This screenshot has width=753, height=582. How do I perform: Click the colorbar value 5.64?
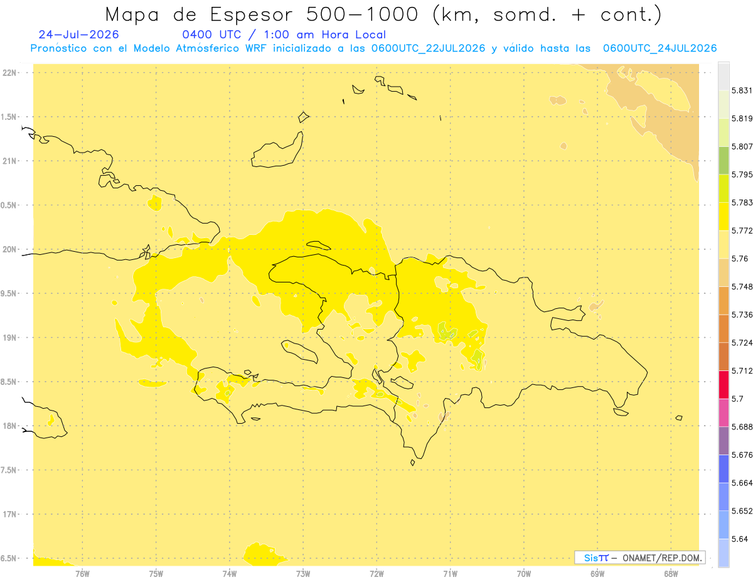point(740,539)
